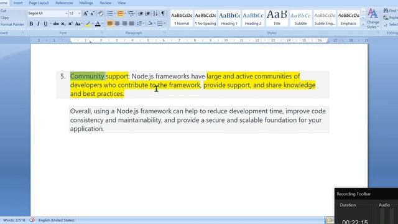Click the Replace icon
Image resolution: width=398 pixels, height=224 pixels.
(386, 17)
